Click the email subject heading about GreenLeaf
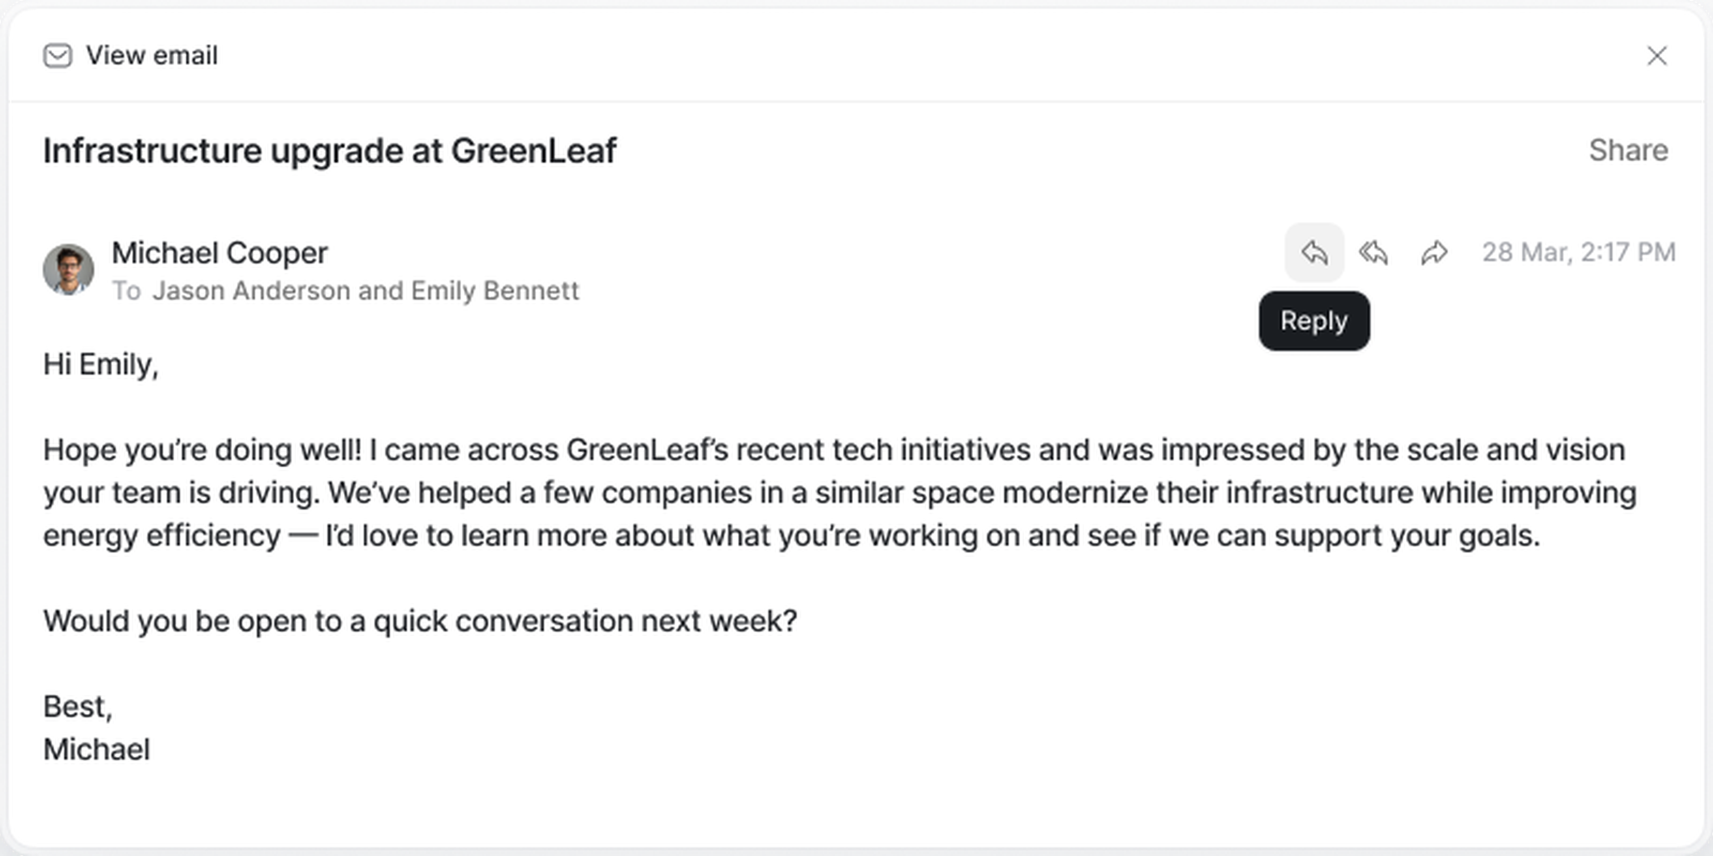The image size is (1713, 856). pyautogui.click(x=330, y=151)
